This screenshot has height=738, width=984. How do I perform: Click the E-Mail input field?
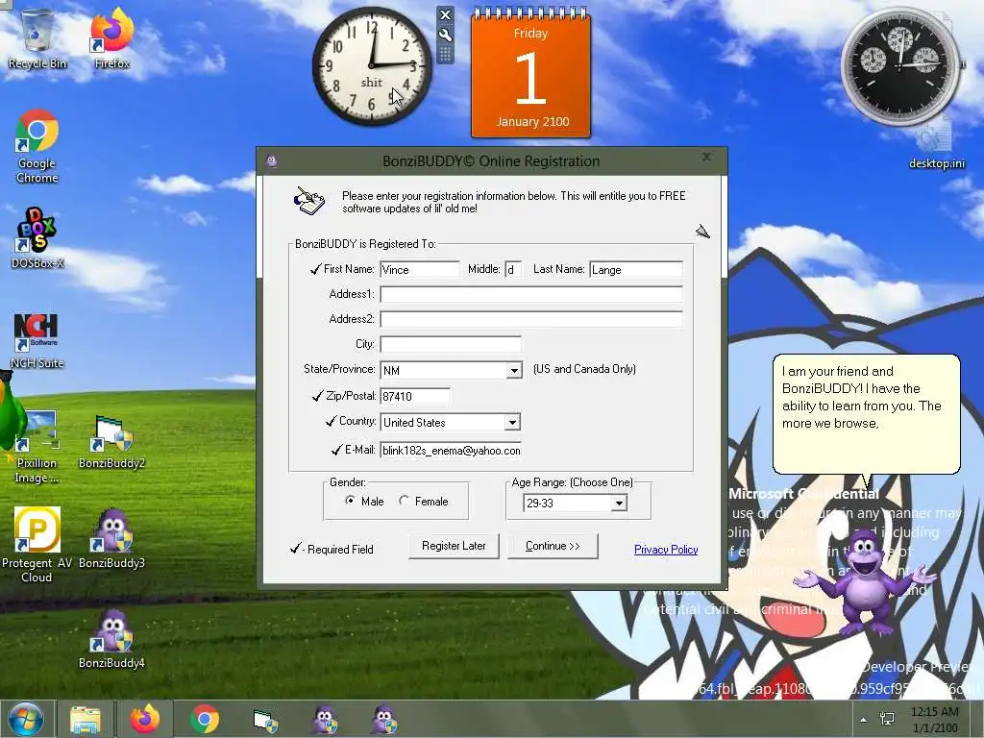(451, 450)
